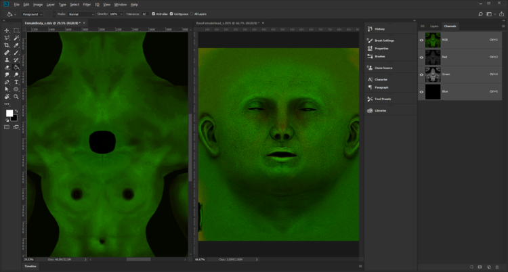Swap foreground and background colors

16,111
